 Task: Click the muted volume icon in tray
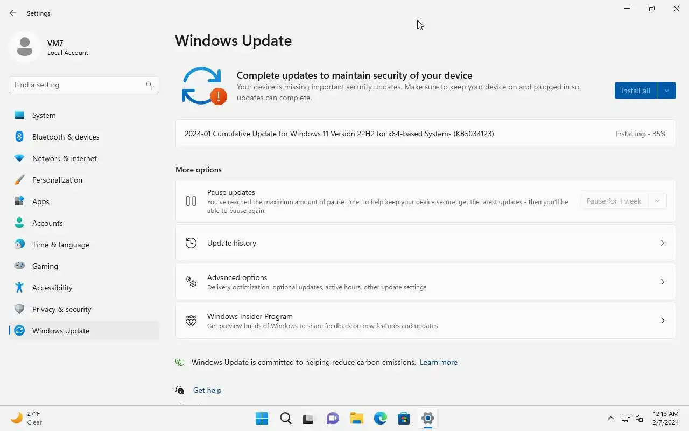click(639, 418)
